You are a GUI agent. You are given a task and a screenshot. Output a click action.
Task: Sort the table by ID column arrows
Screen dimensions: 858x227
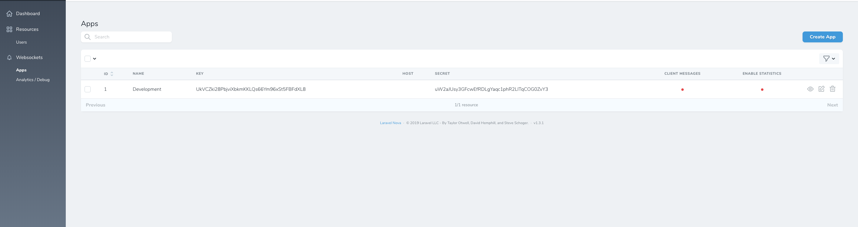pyautogui.click(x=112, y=74)
